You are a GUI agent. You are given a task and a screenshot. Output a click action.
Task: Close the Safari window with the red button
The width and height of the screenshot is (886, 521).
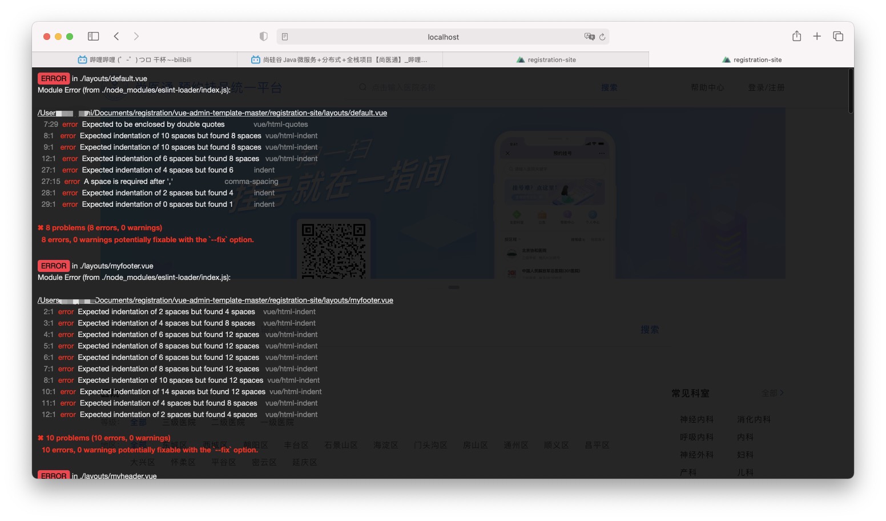click(x=47, y=37)
